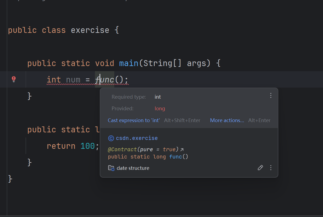
Task: Click the 'return' keyword
Action: pyautogui.click(x=61, y=146)
